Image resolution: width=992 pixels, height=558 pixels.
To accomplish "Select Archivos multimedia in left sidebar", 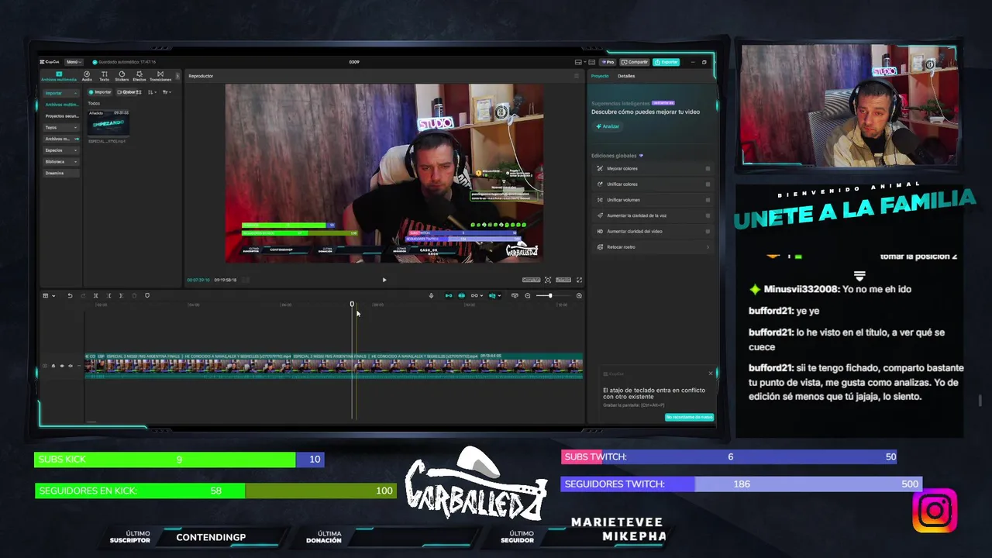I will [61, 105].
